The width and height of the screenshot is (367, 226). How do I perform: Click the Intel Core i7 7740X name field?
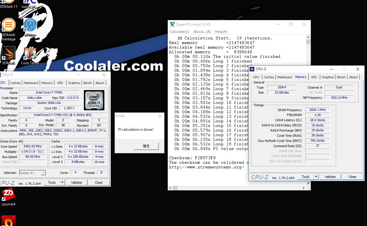pos(49,92)
